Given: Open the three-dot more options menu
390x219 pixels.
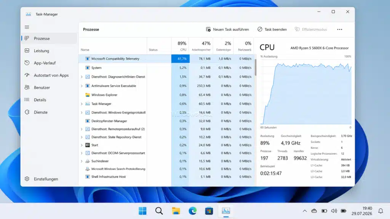Looking at the screenshot, I should click(339, 29).
